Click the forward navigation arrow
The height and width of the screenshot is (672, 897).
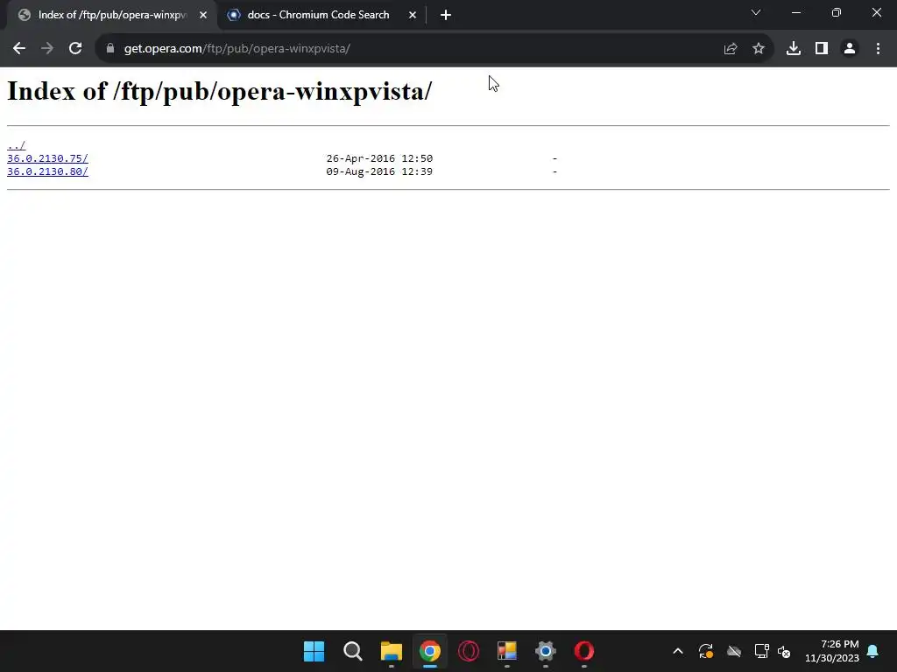(47, 49)
